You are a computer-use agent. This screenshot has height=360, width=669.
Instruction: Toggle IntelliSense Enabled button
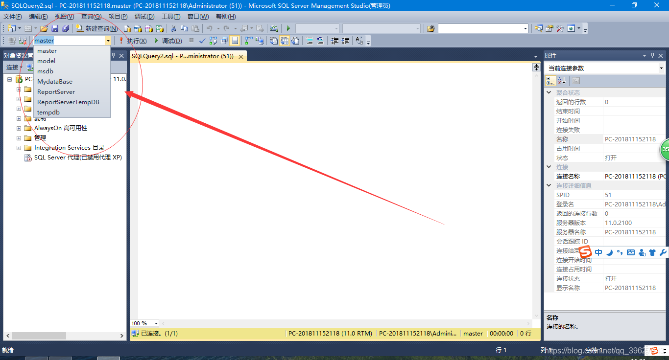tap(235, 41)
